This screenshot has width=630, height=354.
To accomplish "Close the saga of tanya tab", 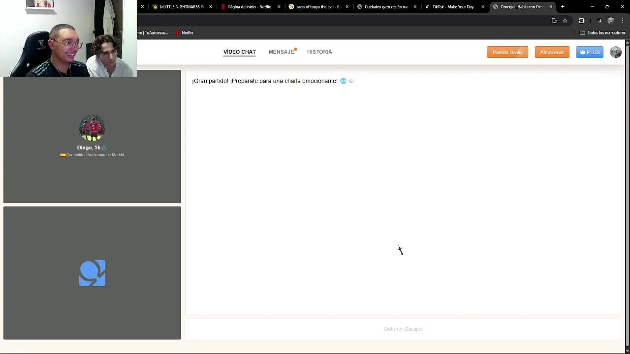I will (x=347, y=7).
